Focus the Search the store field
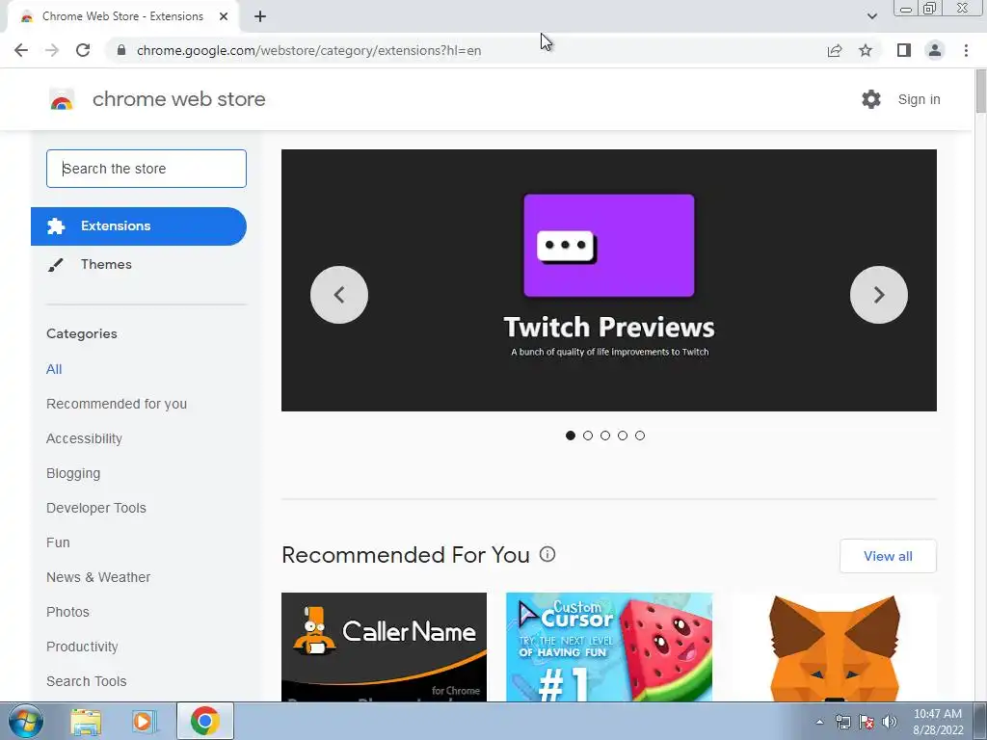987x740 pixels. point(147,169)
